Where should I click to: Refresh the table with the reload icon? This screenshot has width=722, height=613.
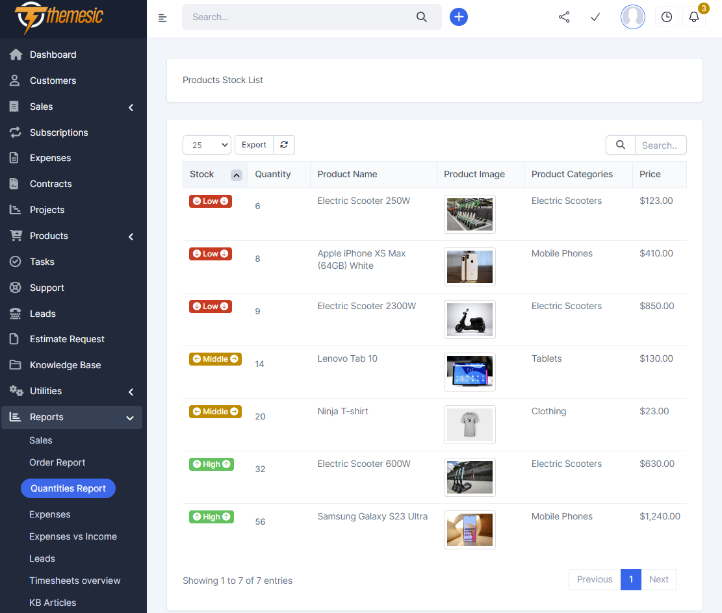pyautogui.click(x=283, y=144)
